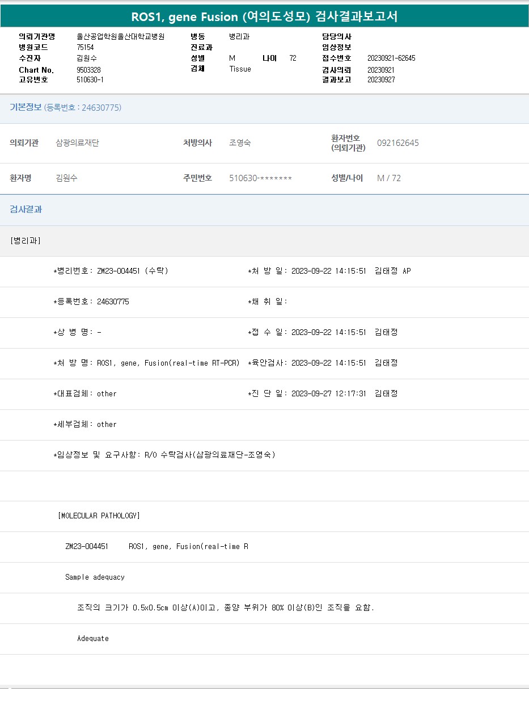Select the [MOLECULAR PATHOLOGY] heading
The height and width of the screenshot is (708, 529).
pos(99,516)
